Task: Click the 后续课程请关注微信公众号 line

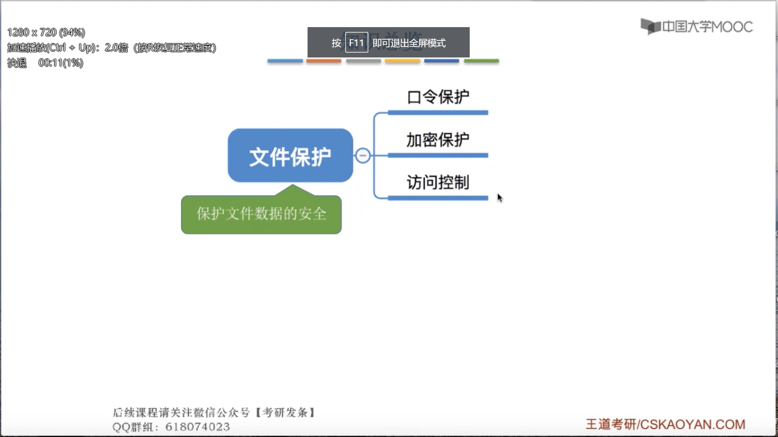Action: point(214,412)
